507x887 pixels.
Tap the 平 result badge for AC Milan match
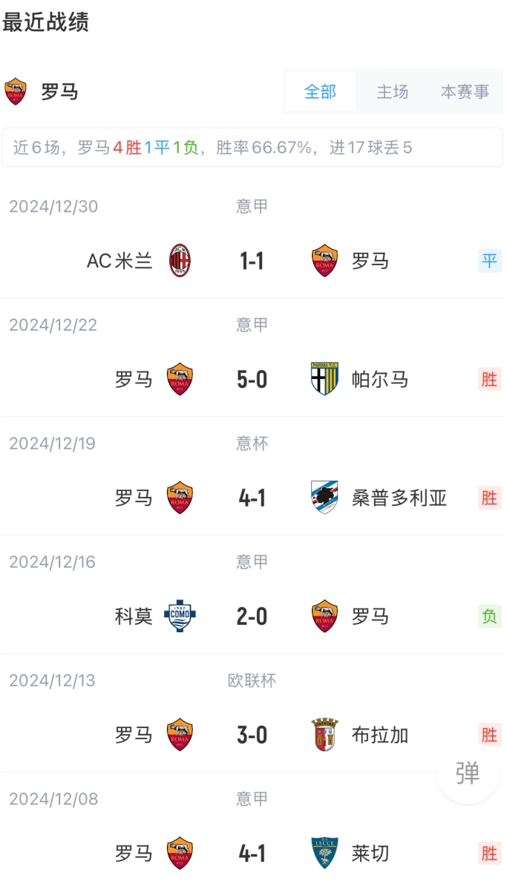point(489,261)
